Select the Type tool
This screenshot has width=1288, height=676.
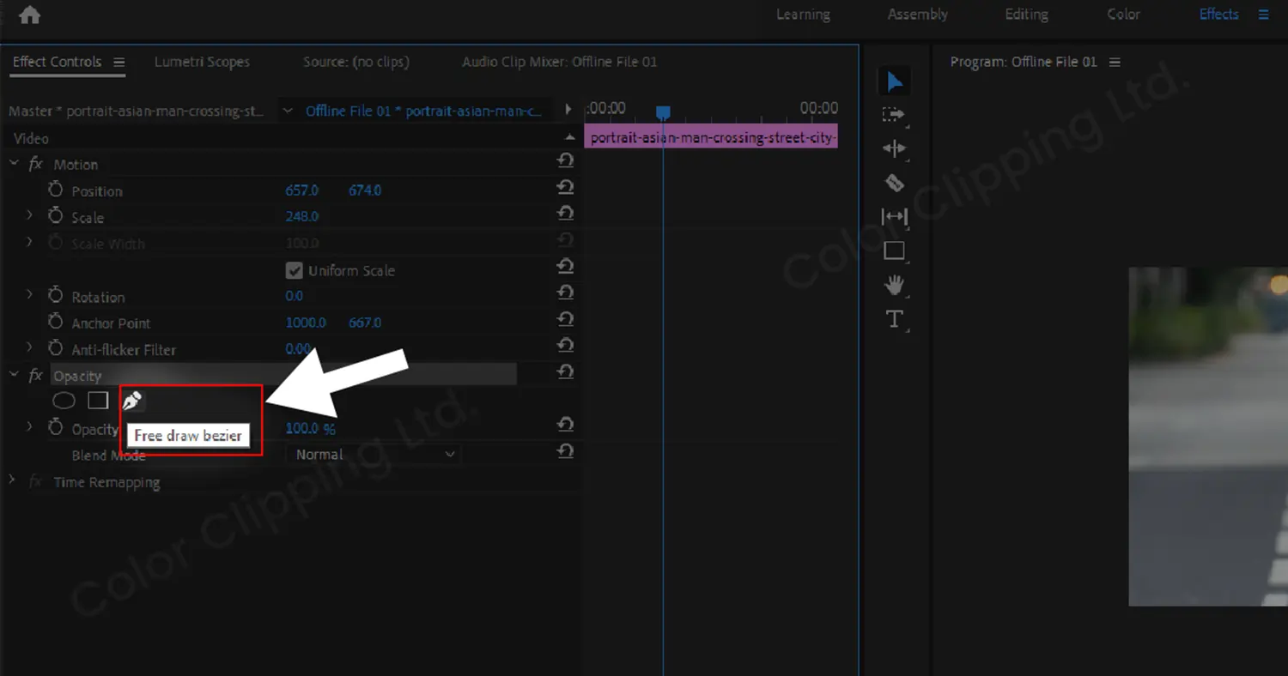(x=894, y=319)
